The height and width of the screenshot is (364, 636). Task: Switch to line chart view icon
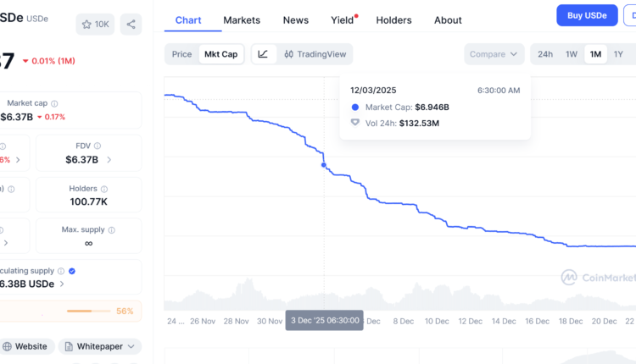point(263,54)
